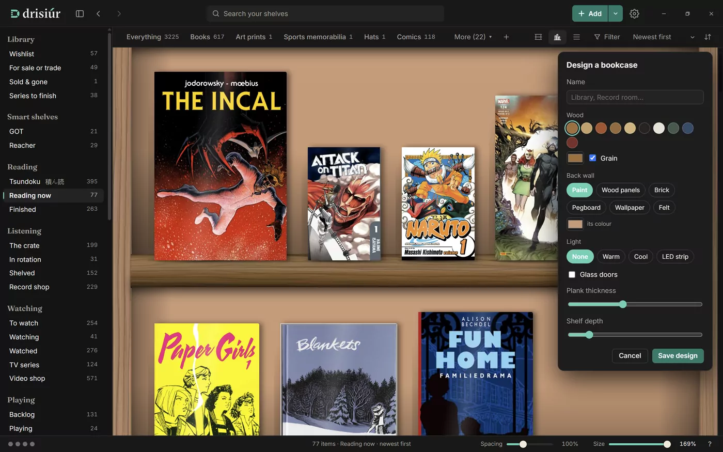The height and width of the screenshot is (452, 723).
Task: Click the Search your shelves box
Action: coord(325,14)
